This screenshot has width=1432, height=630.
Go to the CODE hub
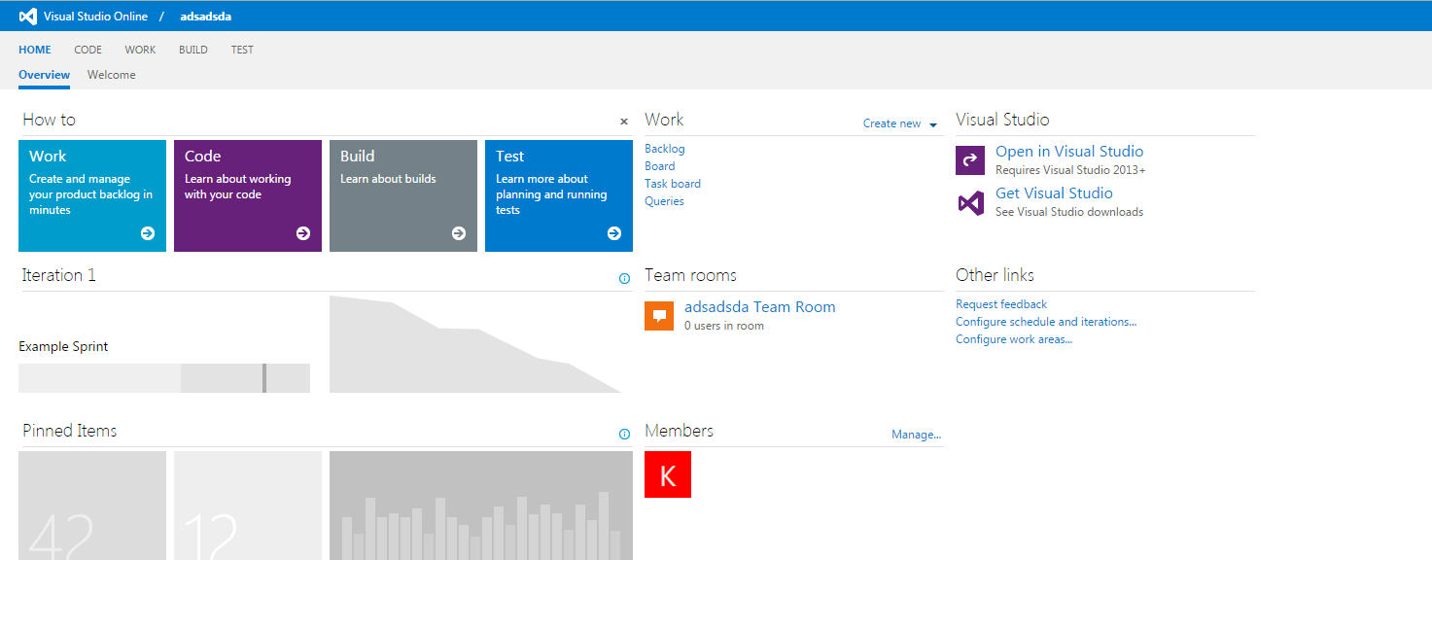[87, 50]
